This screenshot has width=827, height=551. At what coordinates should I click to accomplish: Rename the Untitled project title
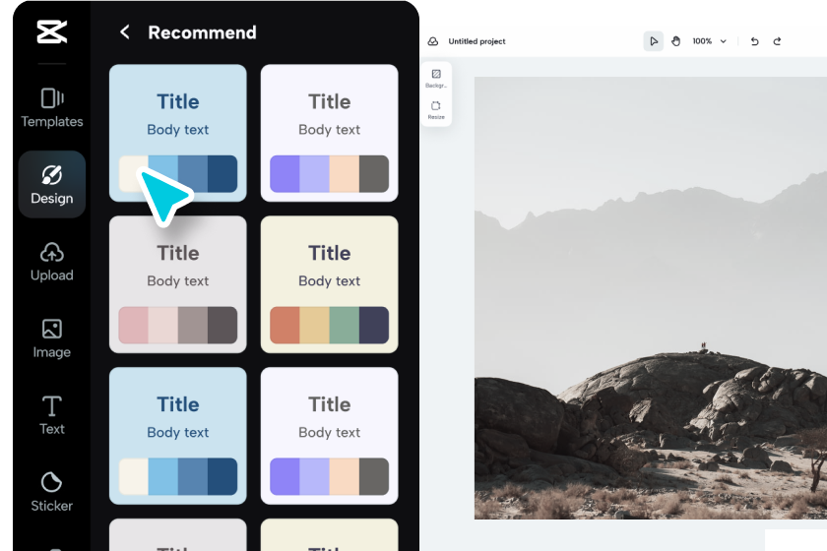tap(477, 41)
